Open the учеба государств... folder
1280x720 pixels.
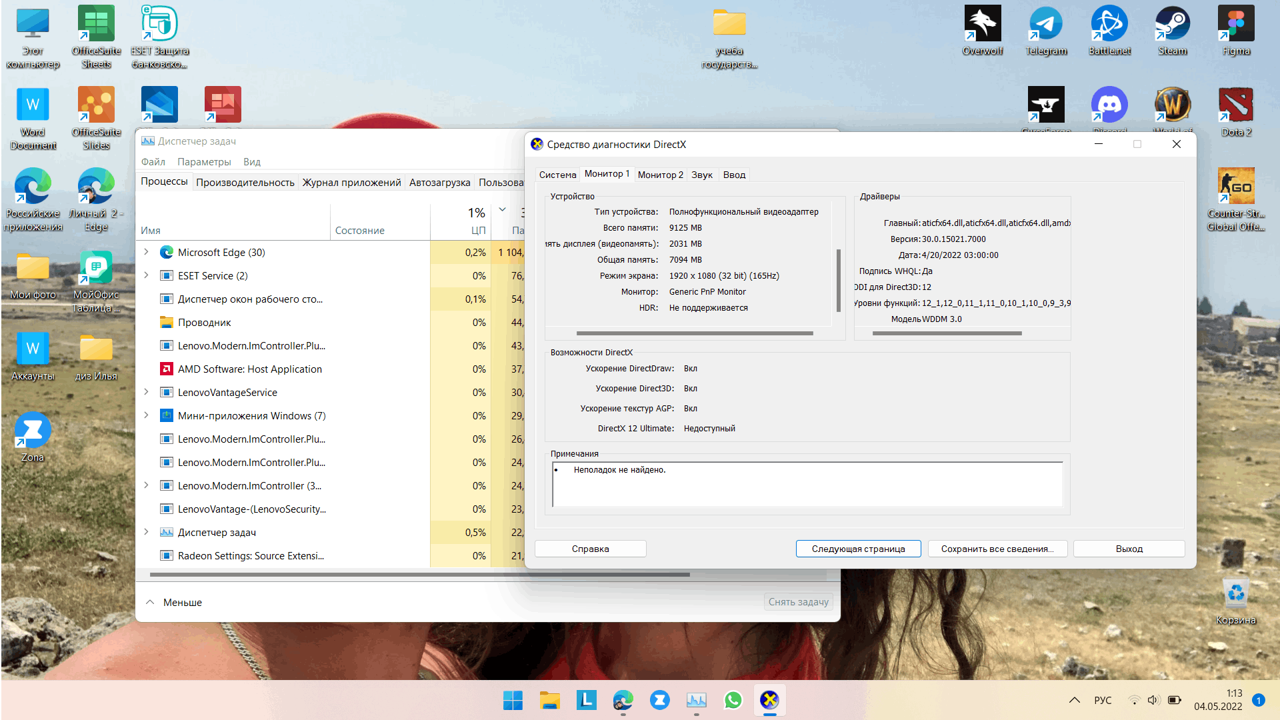[x=729, y=37]
